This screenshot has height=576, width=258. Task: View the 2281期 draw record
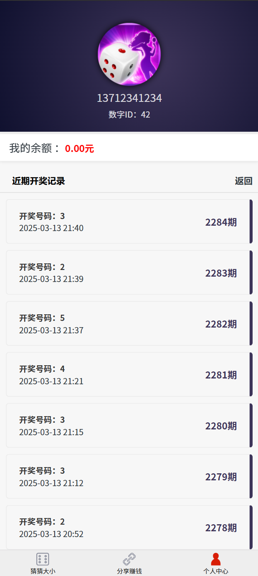(129, 374)
